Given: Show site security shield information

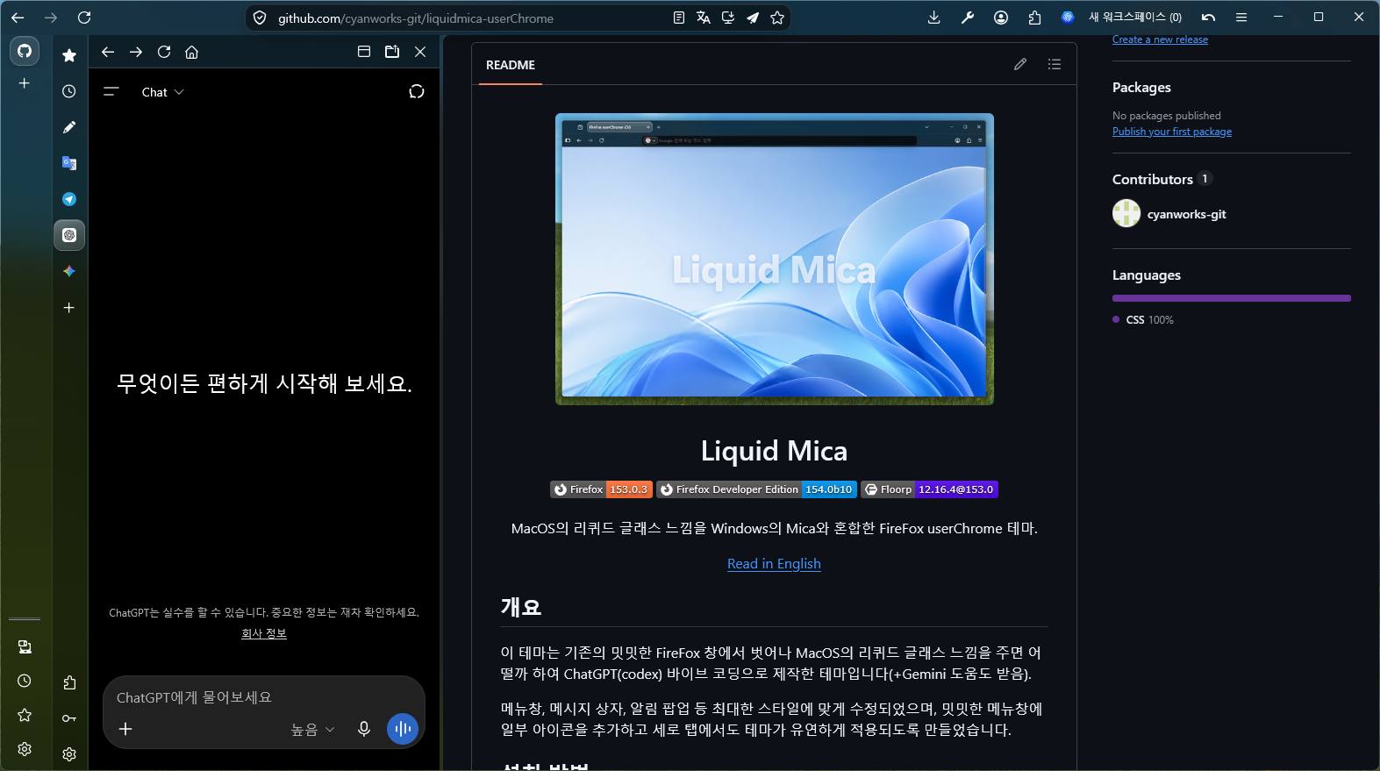Looking at the screenshot, I should [x=260, y=18].
